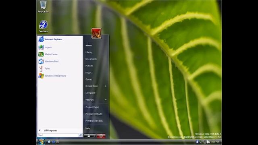The width and height of the screenshot is (258, 145).
Task: Launch Windows AntiSpyware from the Start menu
Action: point(60,76)
